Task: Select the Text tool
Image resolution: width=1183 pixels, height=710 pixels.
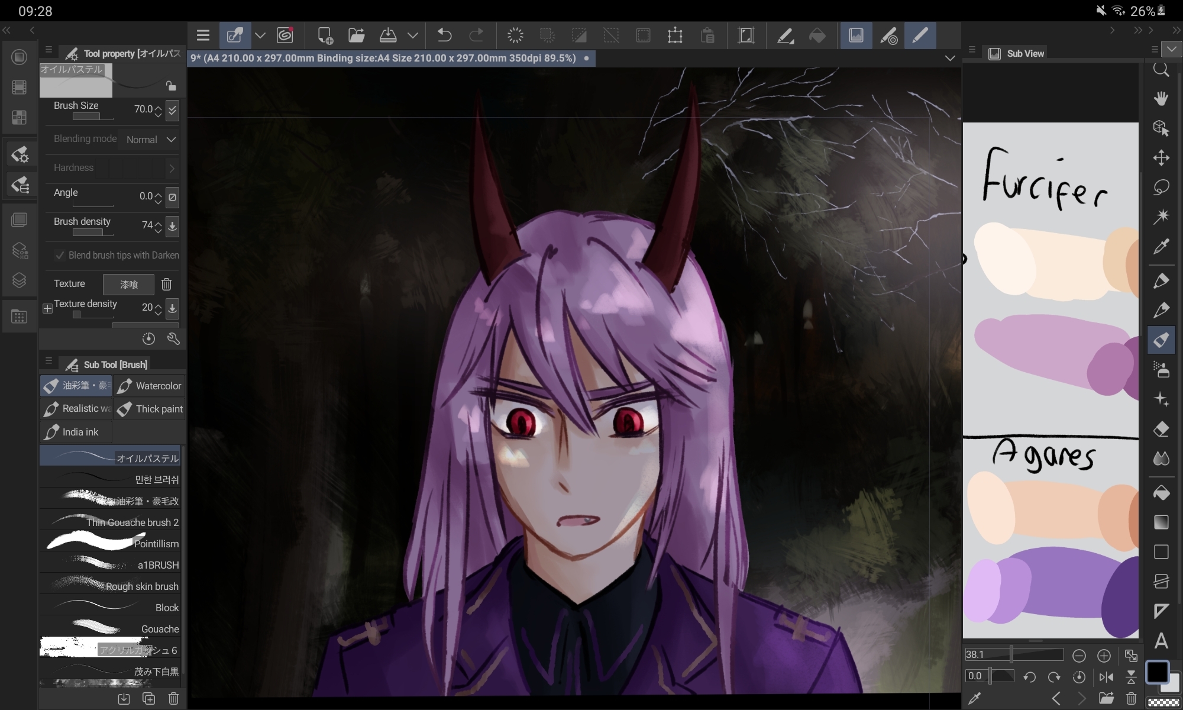Action: 1161,641
